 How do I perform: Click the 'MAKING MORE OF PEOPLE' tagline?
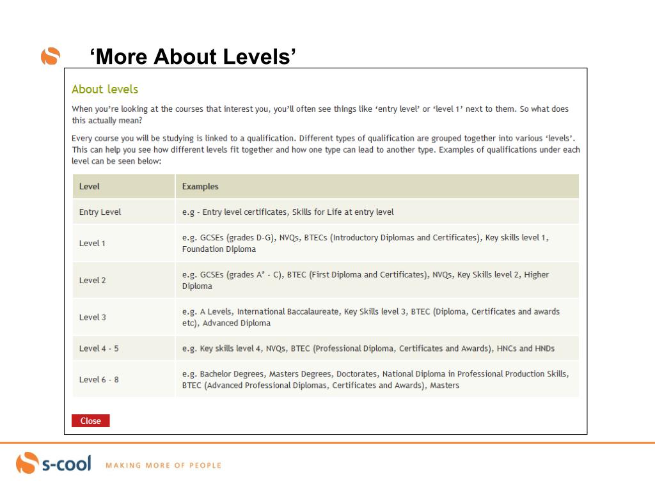pos(163,465)
